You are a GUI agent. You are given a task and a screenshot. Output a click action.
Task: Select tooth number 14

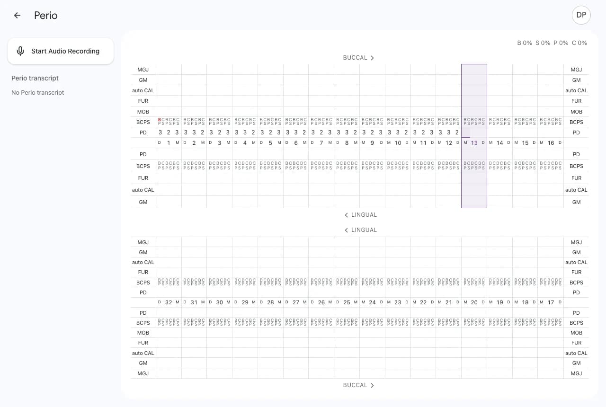point(500,143)
